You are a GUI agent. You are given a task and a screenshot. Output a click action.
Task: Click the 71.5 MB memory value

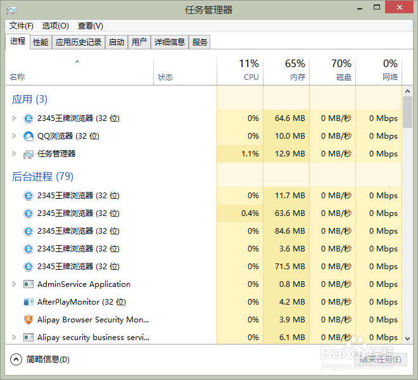click(290, 267)
